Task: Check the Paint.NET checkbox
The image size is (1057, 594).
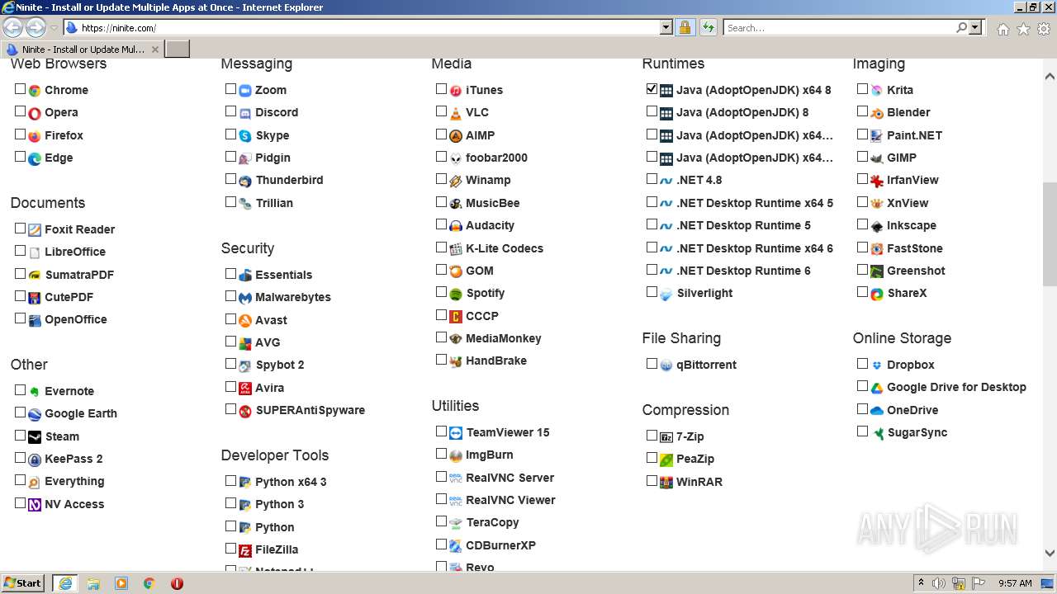Action: click(x=862, y=134)
